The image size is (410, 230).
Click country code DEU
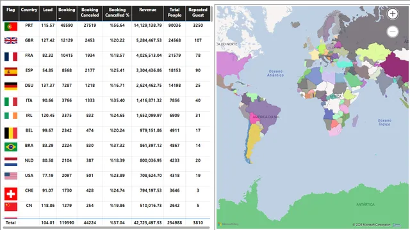[x=29, y=85]
